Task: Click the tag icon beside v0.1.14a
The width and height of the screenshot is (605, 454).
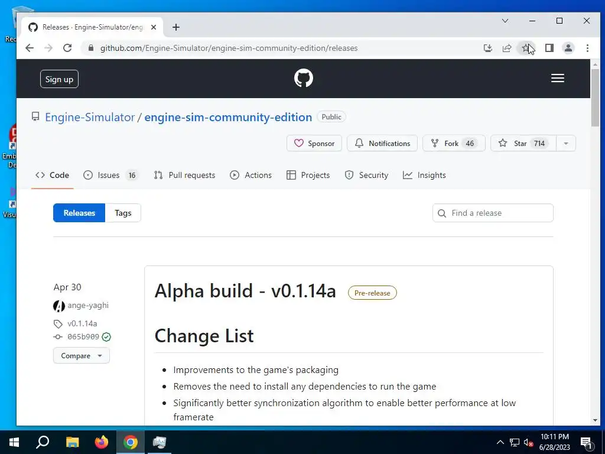Action: click(58, 323)
